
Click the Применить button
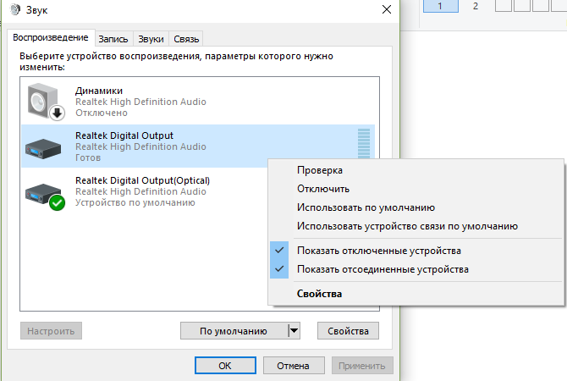[362, 366]
